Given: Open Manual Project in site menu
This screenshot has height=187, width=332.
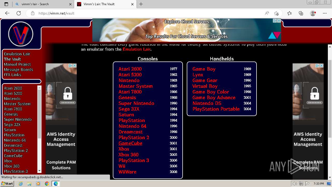Looking at the screenshot, I should click(x=17, y=64).
